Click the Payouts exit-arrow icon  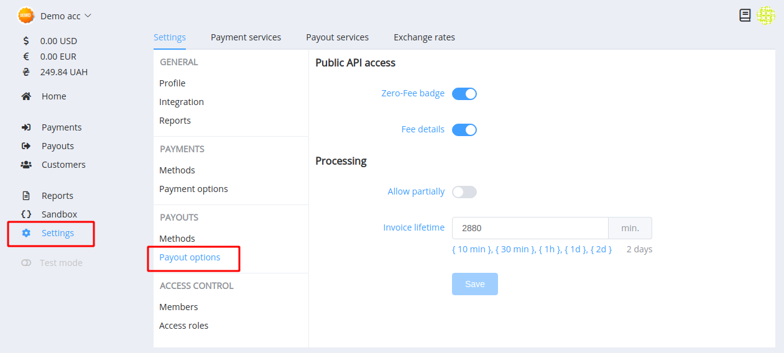coord(26,146)
